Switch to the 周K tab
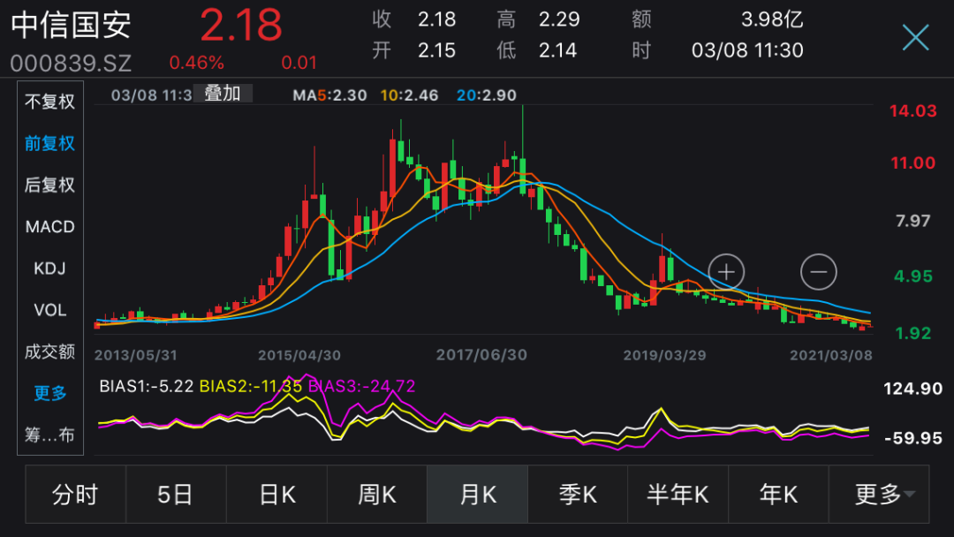 coord(377,495)
